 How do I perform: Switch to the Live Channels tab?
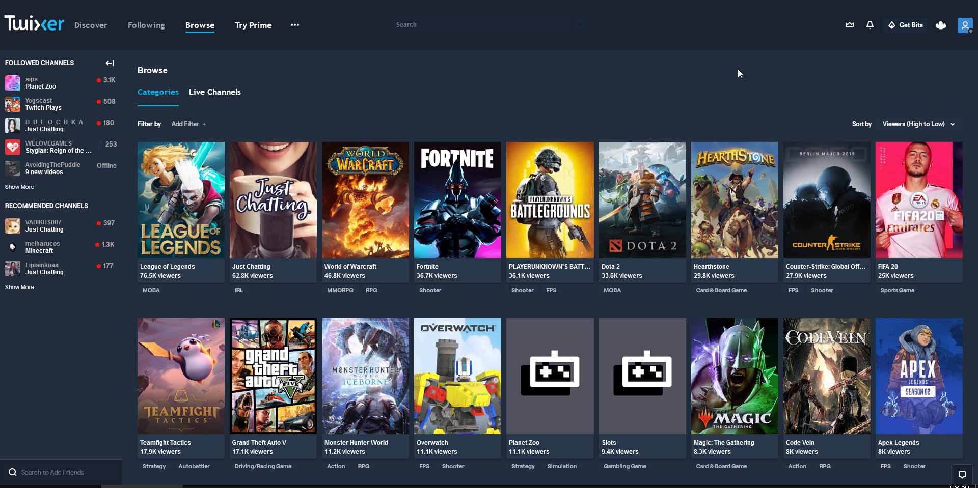click(x=215, y=92)
